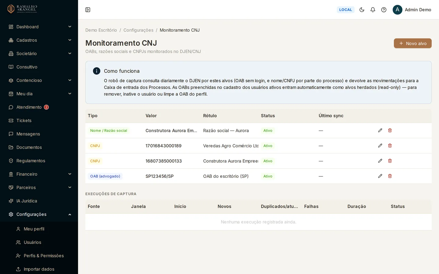Image resolution: width=439 pixels, height=274 pixels.
Task: Click Ativo status in OAB row
Action: [268, 176]
